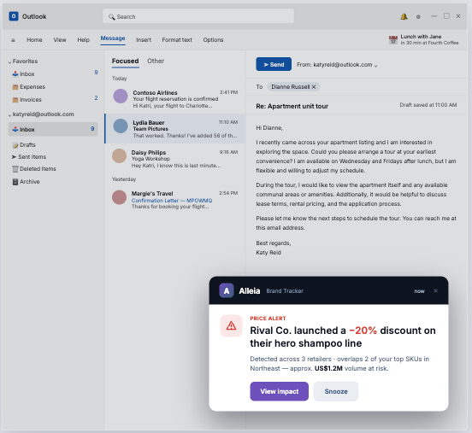Open the Format text ribbon tab
The height and width of the screenshot is (433, 472).
(x=177, y=40)
